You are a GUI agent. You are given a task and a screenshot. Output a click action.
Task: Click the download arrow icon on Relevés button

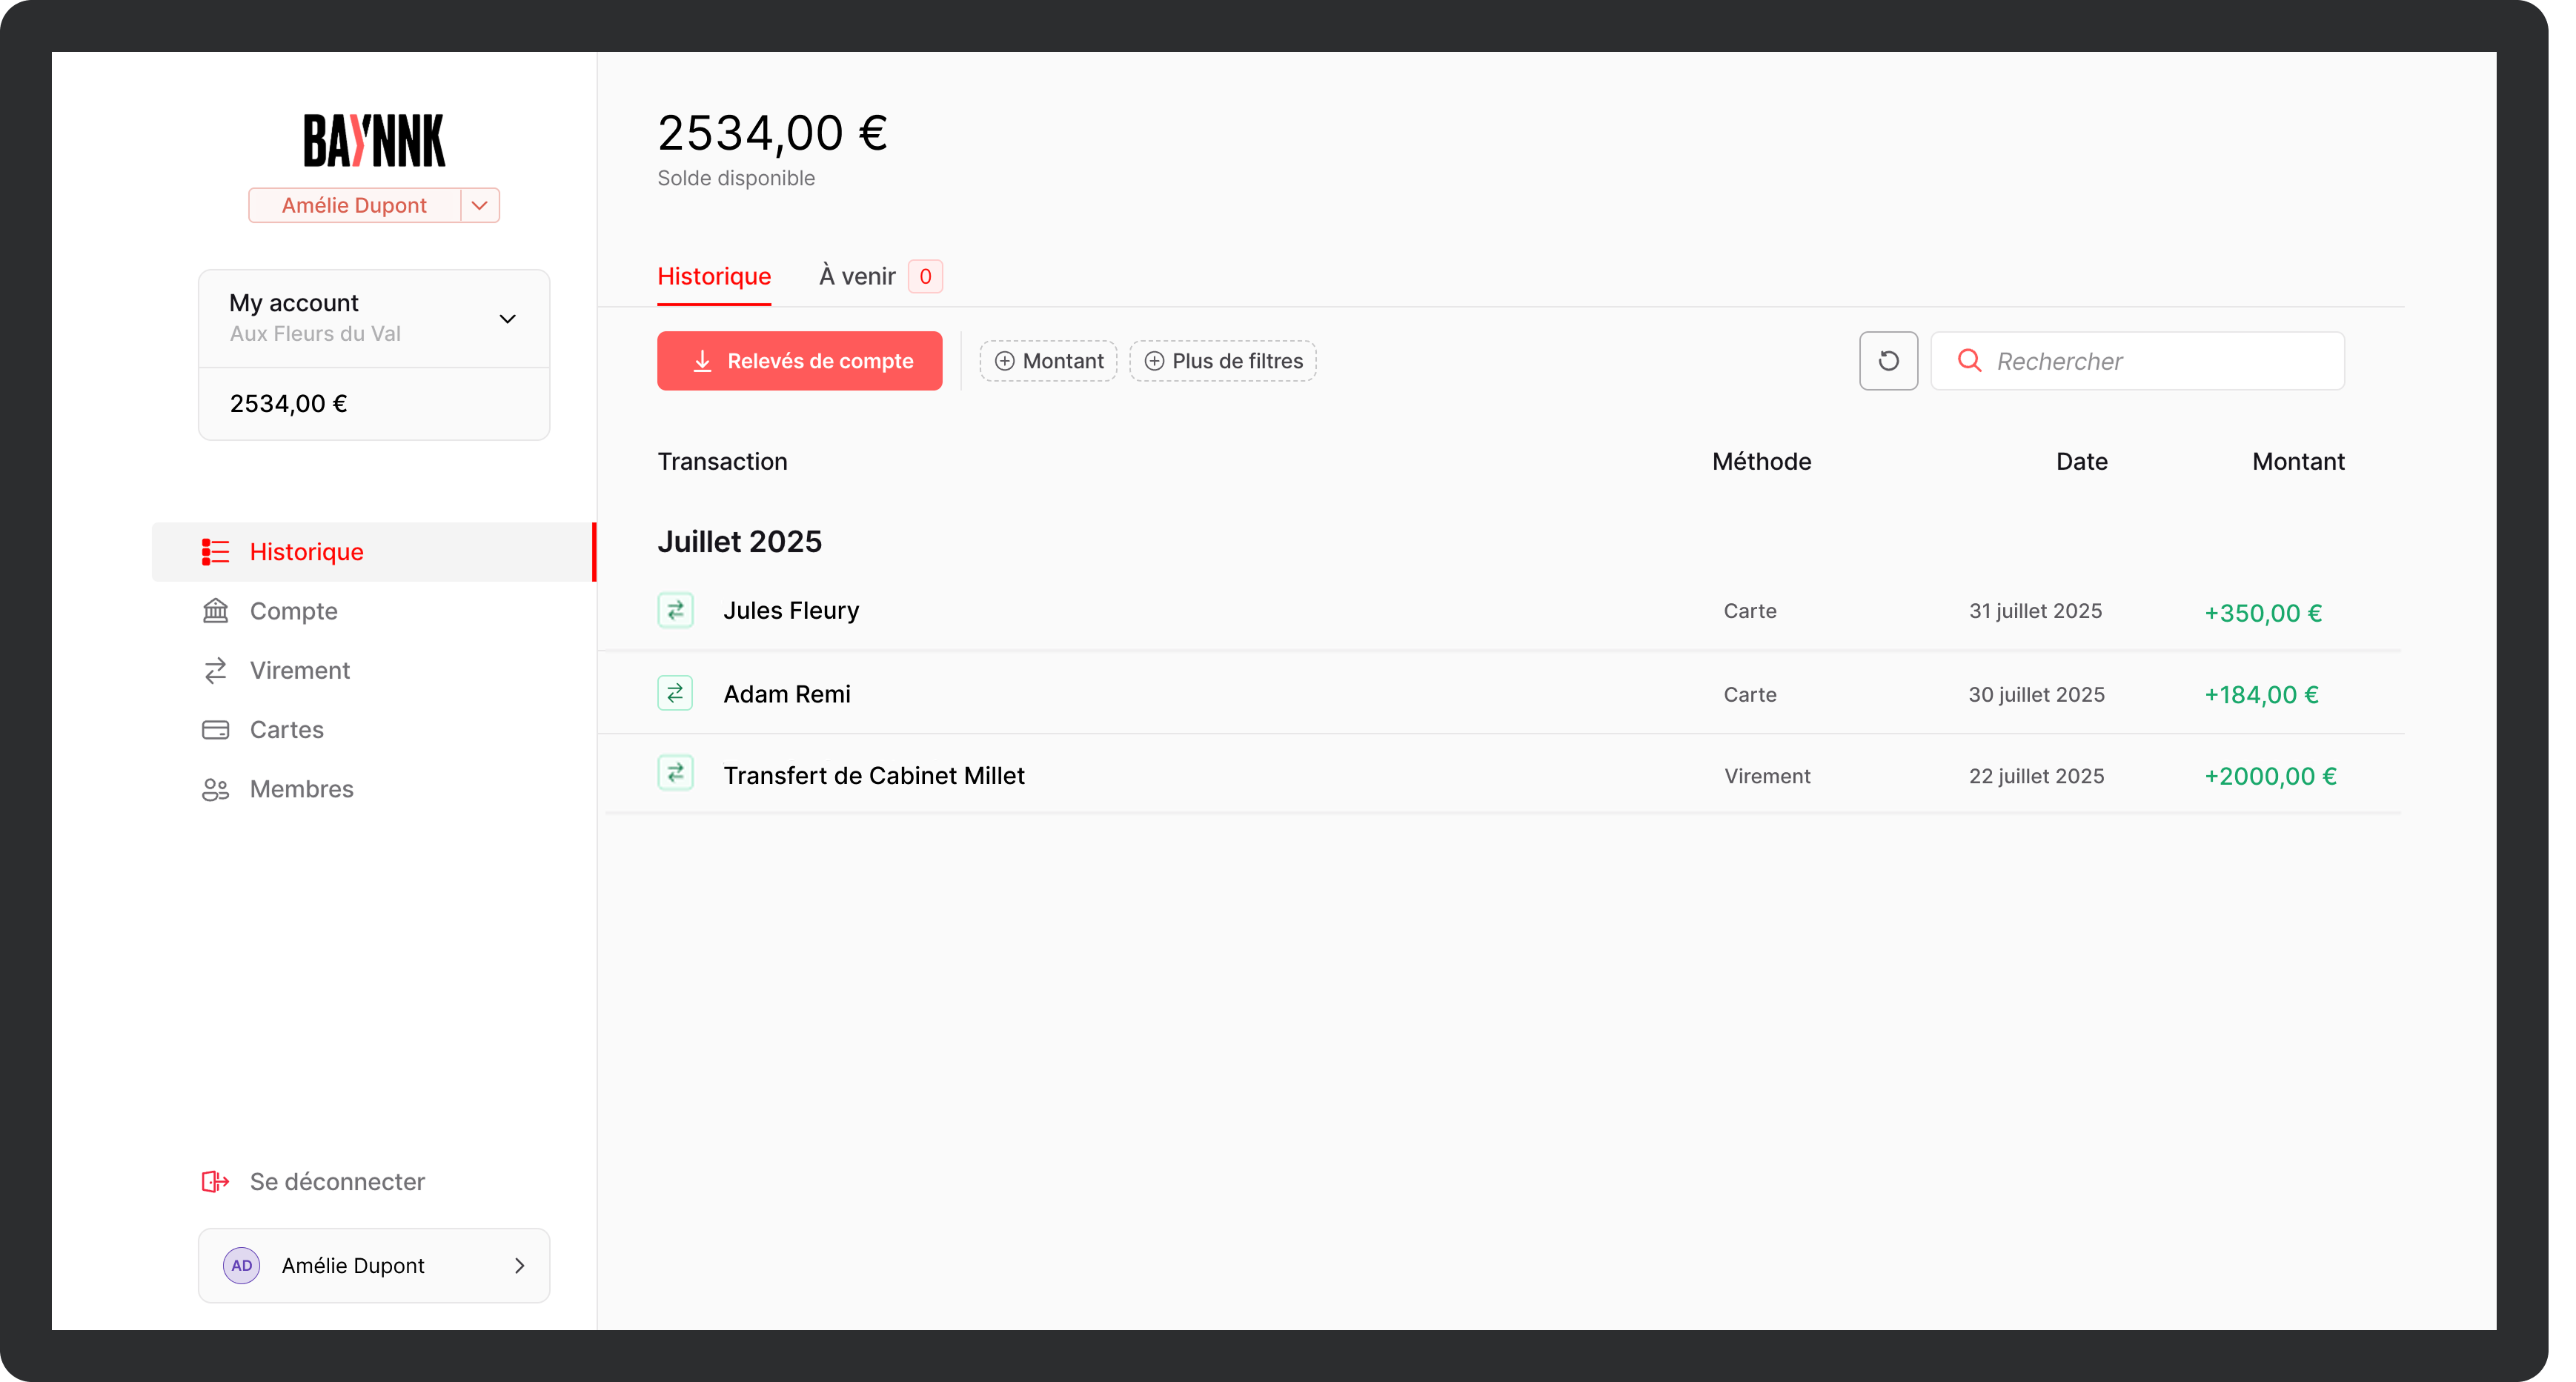tap(702, 361)
